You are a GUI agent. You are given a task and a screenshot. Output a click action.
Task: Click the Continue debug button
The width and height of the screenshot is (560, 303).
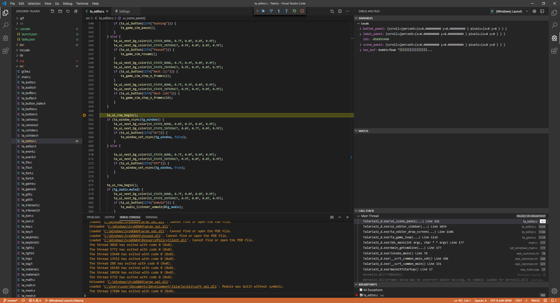tap(263, 11)
